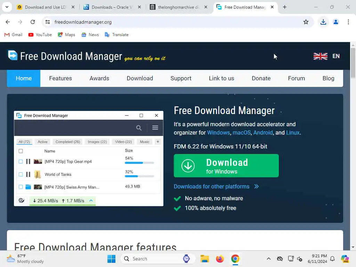Select Completed (26) filter in preview
This screenshot has height=267, width=356.
coord(68,142)
